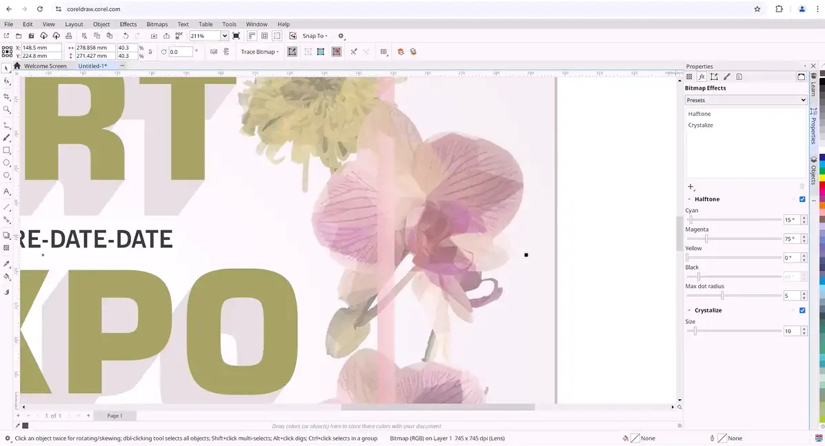This screenshot has height=446, width=825.
Task: Switch to the Welcome Screen tab
Action: click(45, 66)
